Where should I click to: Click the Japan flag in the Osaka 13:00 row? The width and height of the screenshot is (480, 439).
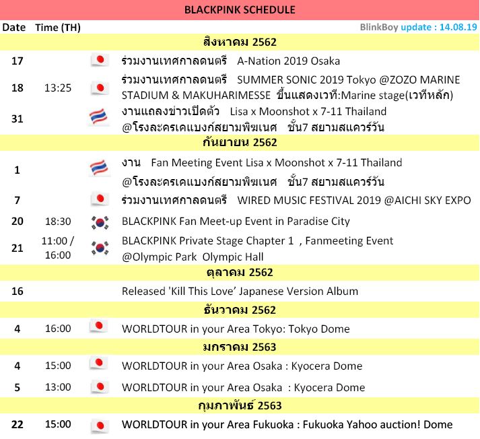tap(100, 387)
